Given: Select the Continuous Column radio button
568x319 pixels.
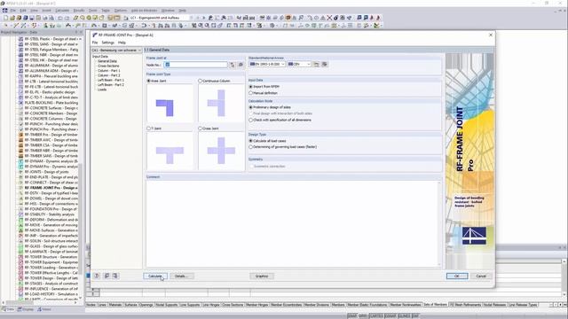Looking at the screenshot, I should (200, 81).
